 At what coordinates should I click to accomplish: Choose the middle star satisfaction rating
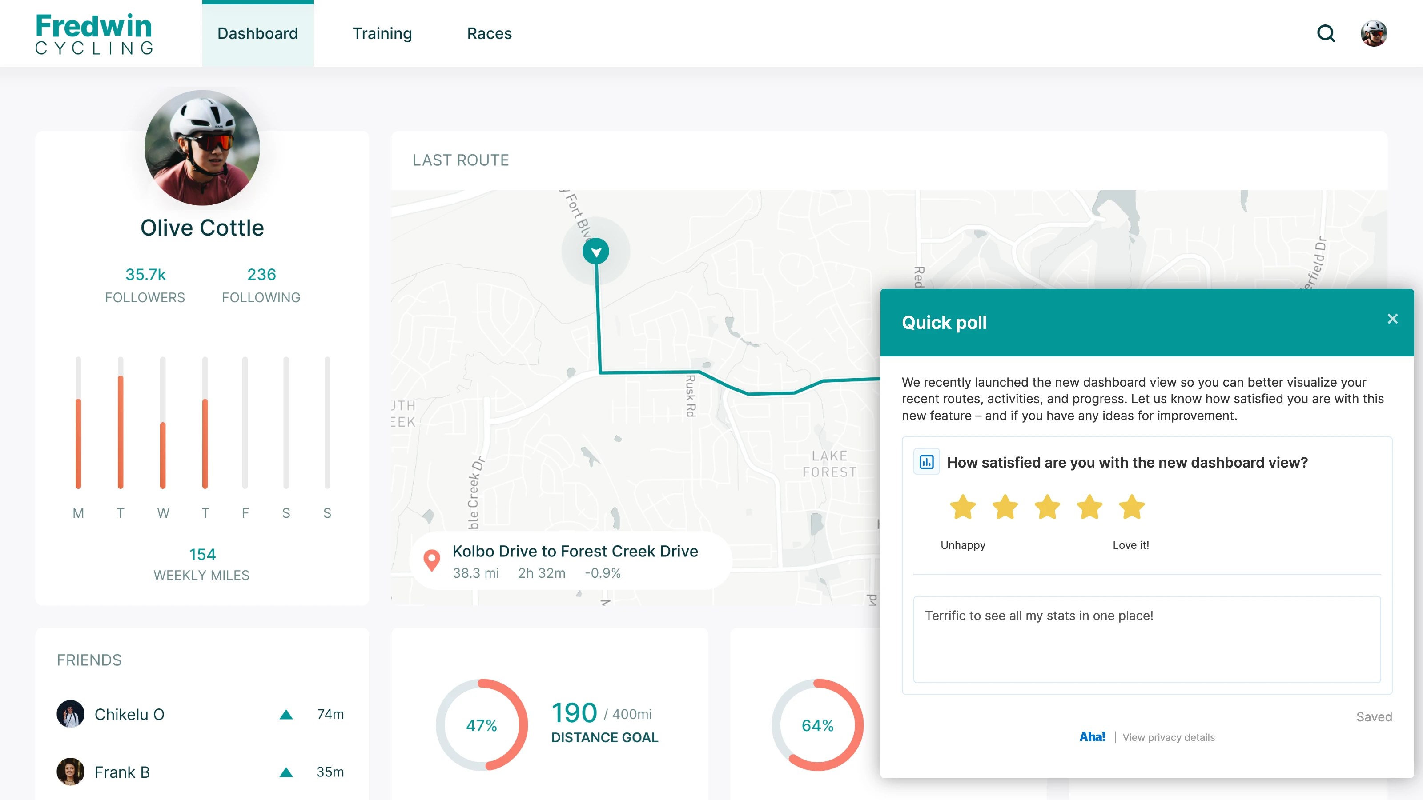point(1047,507)
